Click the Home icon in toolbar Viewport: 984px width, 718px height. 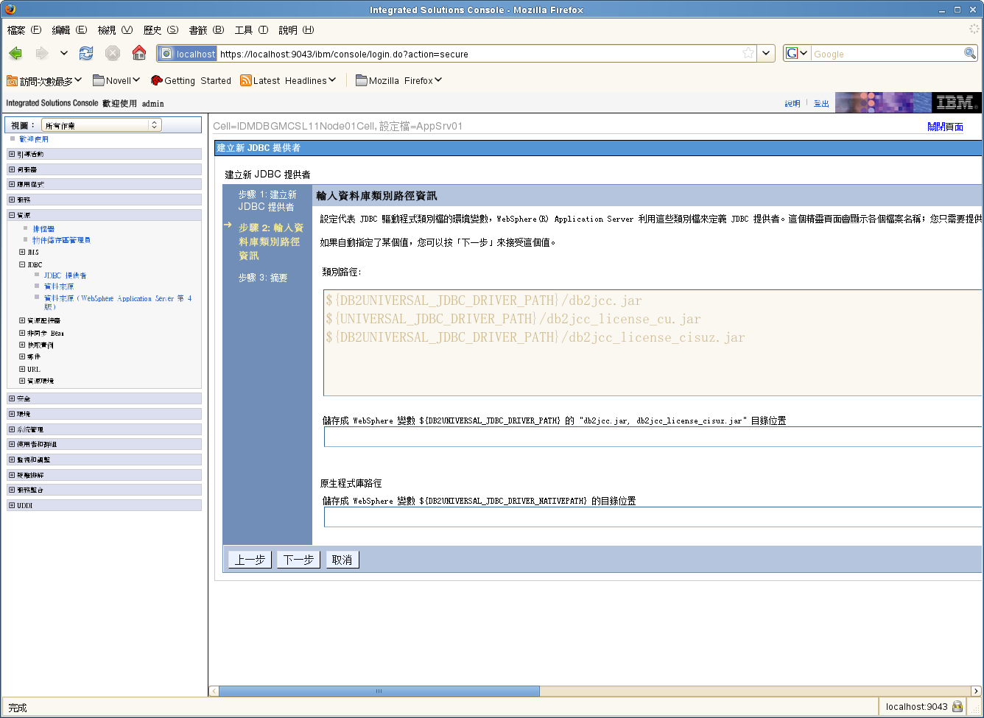point(138,53)
